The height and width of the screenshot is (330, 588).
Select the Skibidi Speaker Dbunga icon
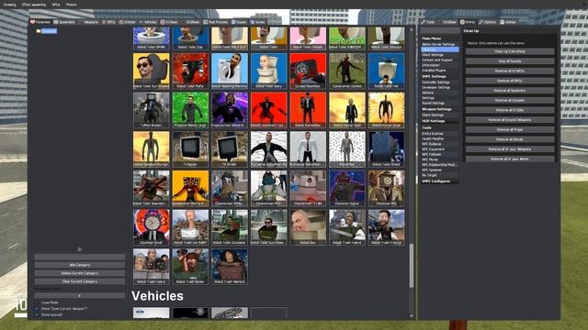point(151,148)
